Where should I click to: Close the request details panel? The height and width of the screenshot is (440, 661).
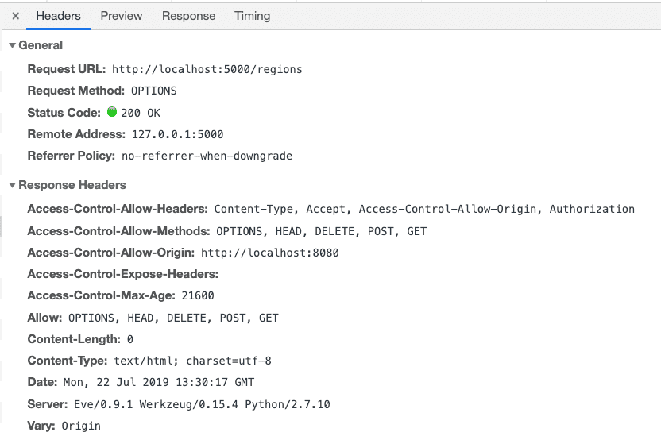coord(15,16)
